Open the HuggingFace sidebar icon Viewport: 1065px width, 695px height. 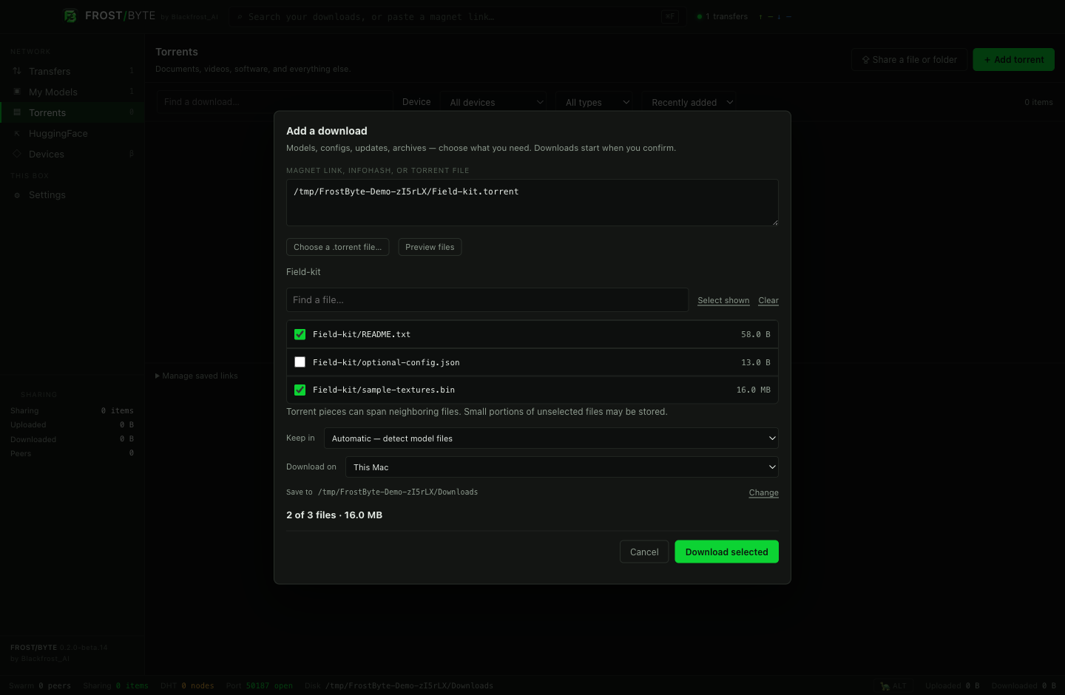click(17, 134)
